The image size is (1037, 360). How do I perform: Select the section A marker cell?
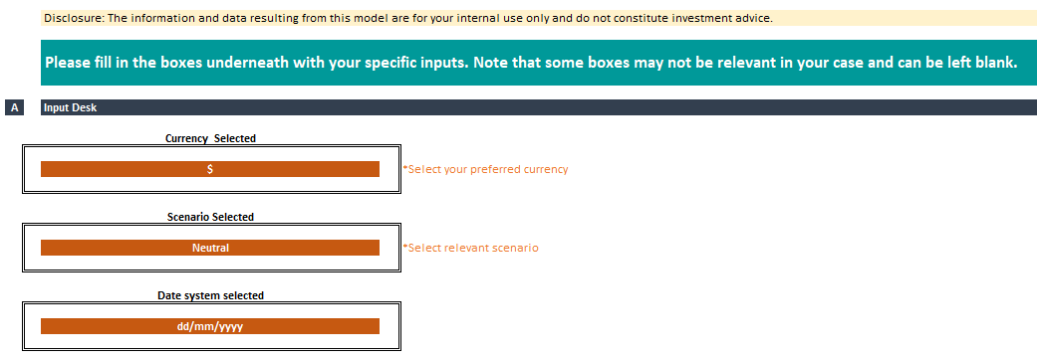(x=15, y=107)
